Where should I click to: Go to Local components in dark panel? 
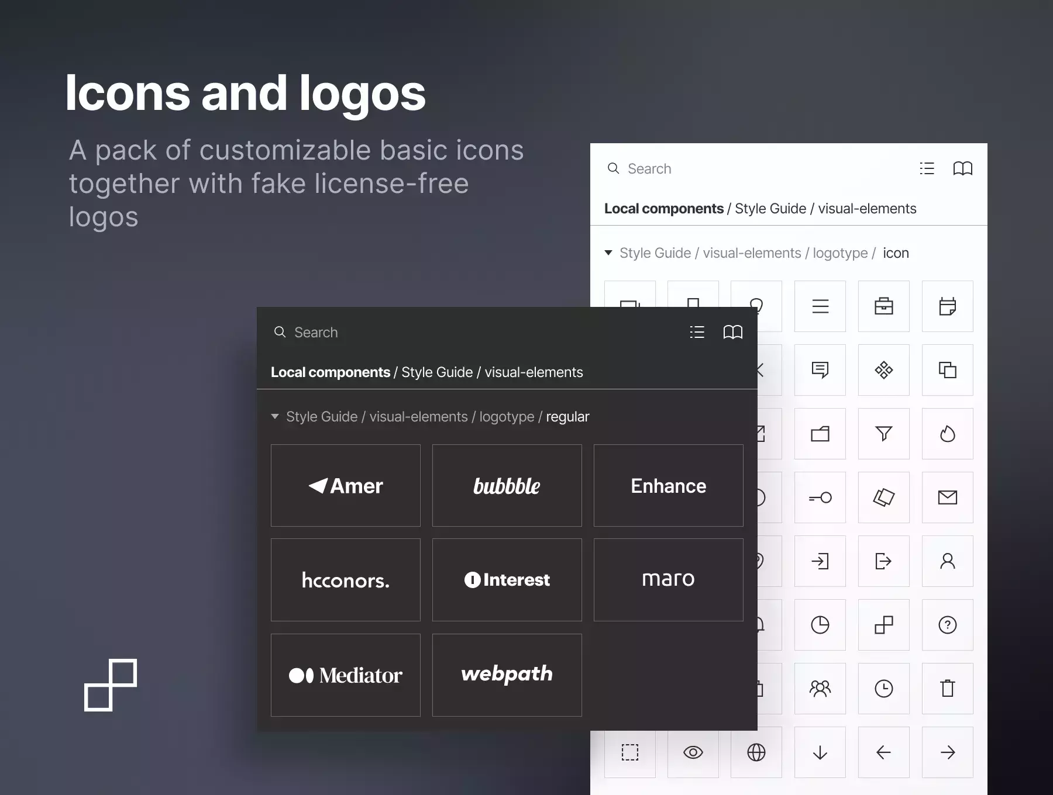click(x=330, y=372)
